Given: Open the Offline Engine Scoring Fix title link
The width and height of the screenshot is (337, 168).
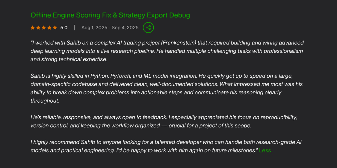Looking at the screenshot, I should click(110, 15).
